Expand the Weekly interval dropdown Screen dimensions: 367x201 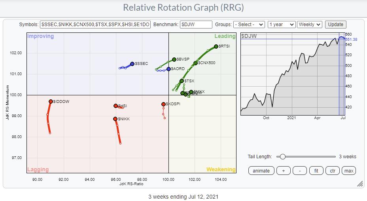310,25
